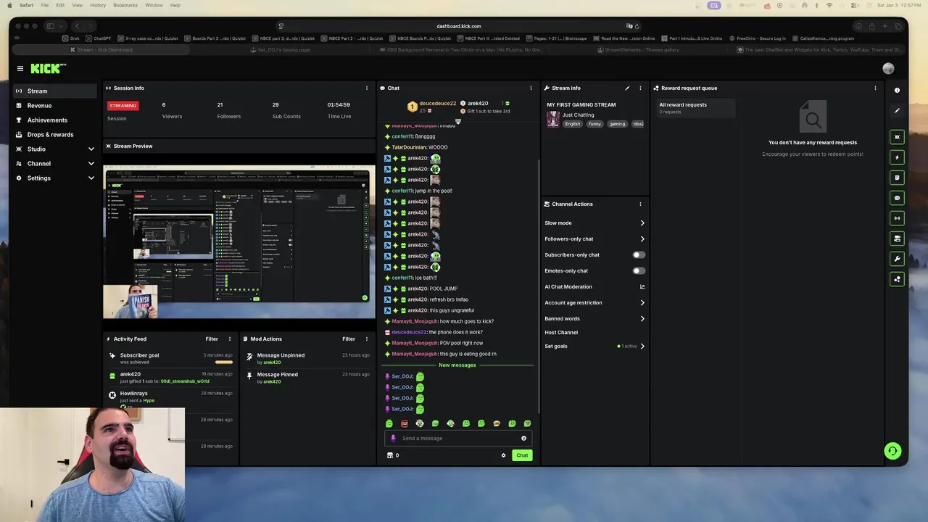This screenshot has width=928, height=522.
Task: Click the Stream Preview video thumbnail
Action: pyautogui.click(x=239, y=242)
